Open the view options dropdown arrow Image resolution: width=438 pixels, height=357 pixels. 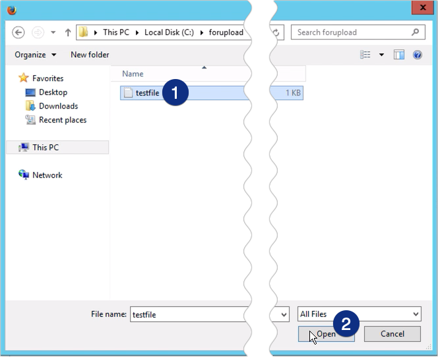[381, 55]
